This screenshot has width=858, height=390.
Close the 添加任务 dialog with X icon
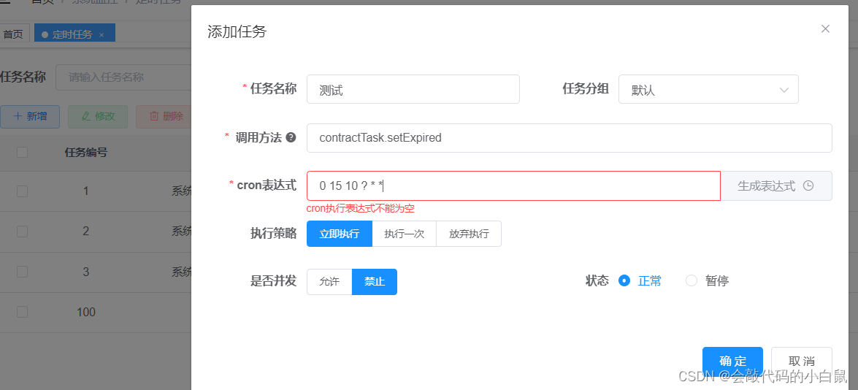[825, 29]
